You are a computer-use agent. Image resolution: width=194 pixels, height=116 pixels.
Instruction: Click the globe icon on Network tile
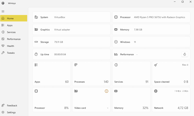click(156, 91)
